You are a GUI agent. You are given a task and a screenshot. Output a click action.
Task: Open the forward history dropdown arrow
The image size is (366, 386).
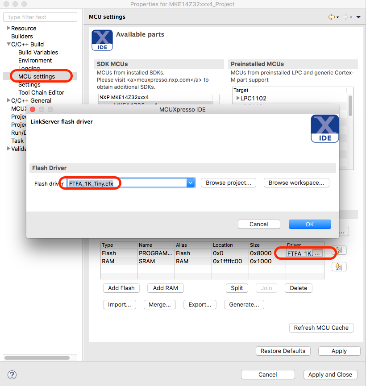[x=351, y=17]
